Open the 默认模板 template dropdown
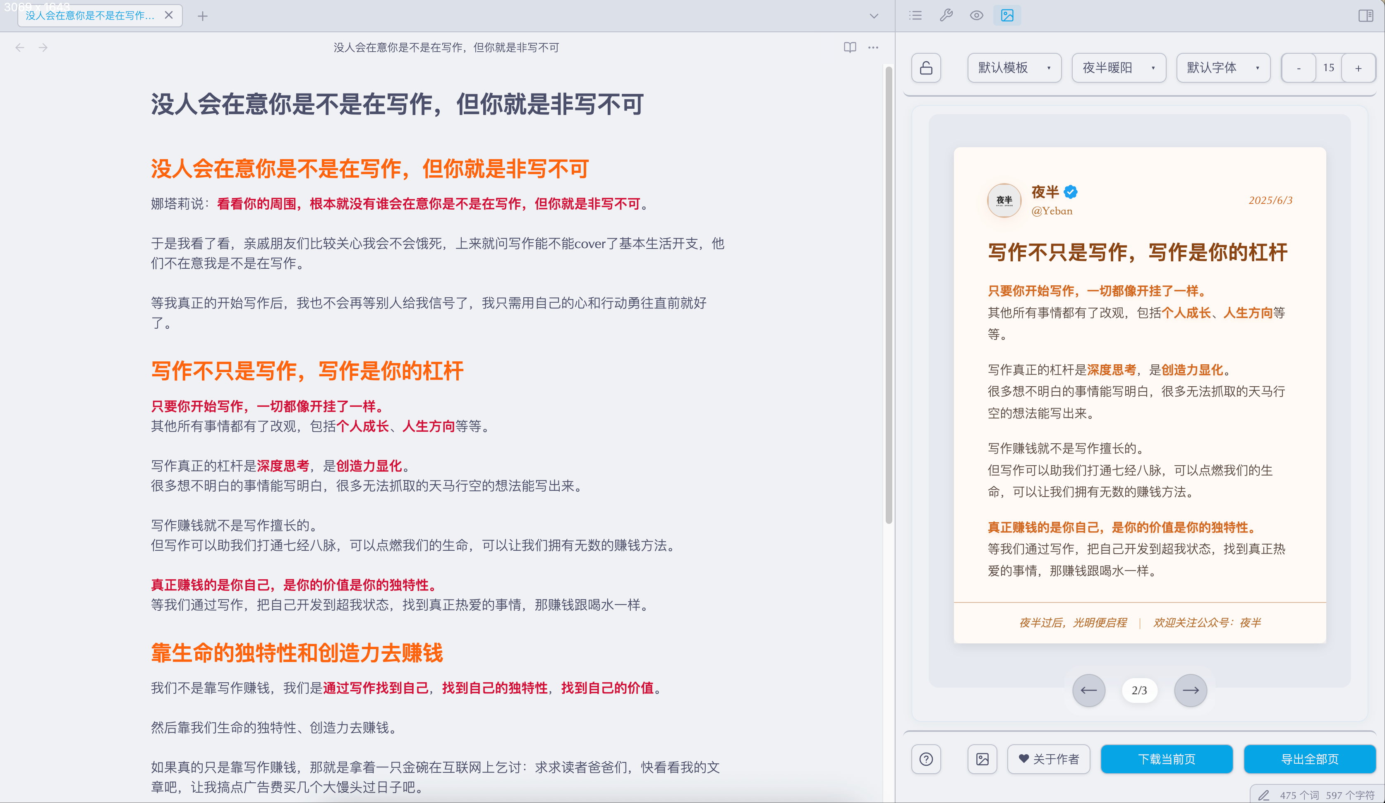 1014,67
